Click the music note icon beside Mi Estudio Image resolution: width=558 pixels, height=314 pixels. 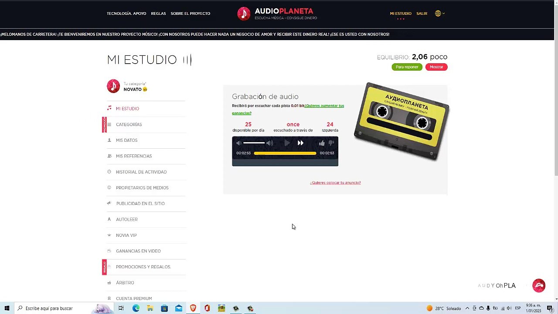109,108
